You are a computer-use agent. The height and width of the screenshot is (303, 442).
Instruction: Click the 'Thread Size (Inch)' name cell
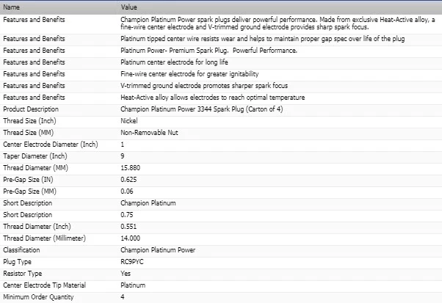tap(29, 121)
